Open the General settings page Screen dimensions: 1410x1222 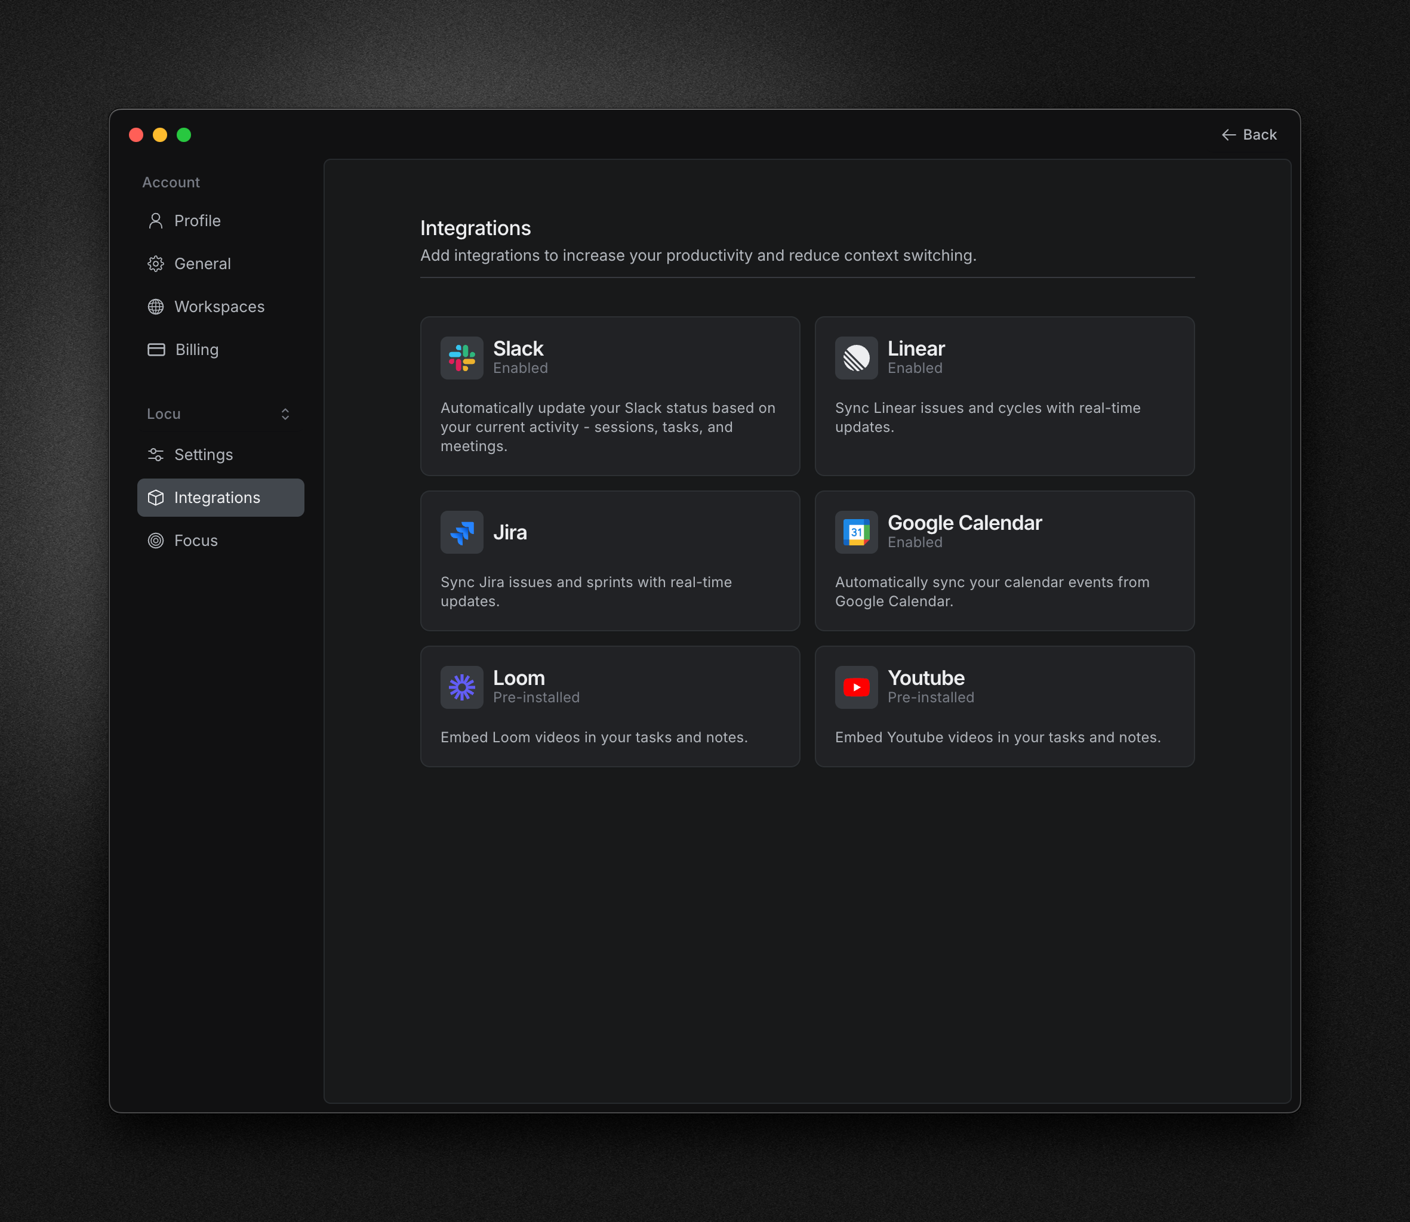click(202, 264)
